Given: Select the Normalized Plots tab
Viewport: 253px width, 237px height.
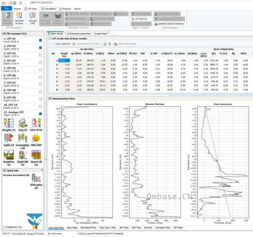Looking at the screenshot, I should (88, 228).
